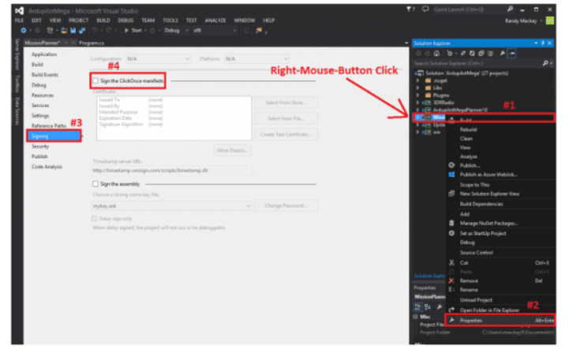Click the search magnifier in Solution Explorer
569x349 pixels.
(x=545, y=64)
